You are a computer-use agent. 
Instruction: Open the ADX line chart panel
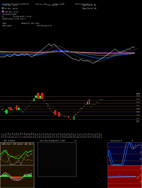[x=17, y=154]
